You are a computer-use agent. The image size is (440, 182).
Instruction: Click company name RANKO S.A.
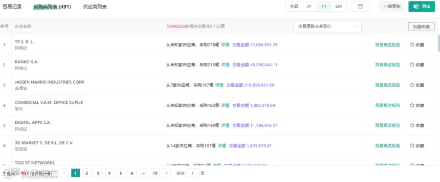pyautogui.click(x=26, y=62)
